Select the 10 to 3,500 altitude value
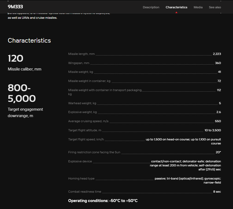The height and width of the screenshot is (209, 233). [213, 130]
